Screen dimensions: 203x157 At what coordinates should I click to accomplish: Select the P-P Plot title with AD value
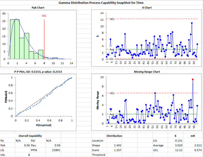[38, 72]
